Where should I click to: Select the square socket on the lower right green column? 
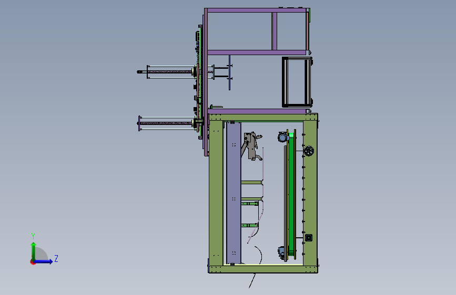point(309,238)
